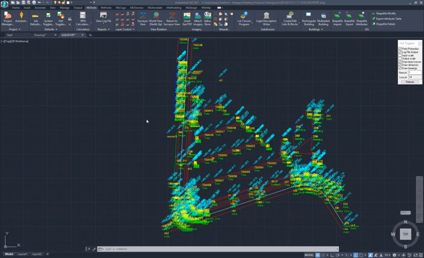Uncheck the Point Protection checkbox
Screen dimensions: 424x258
click(400, 48)
